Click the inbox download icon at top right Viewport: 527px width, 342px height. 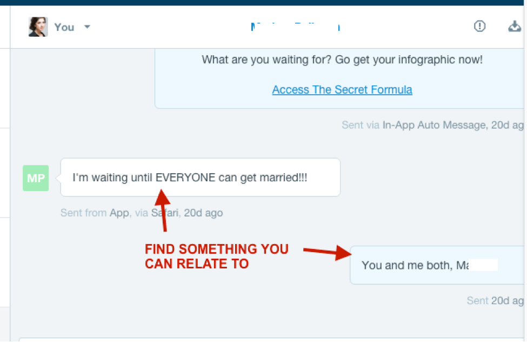click(515, 26)
